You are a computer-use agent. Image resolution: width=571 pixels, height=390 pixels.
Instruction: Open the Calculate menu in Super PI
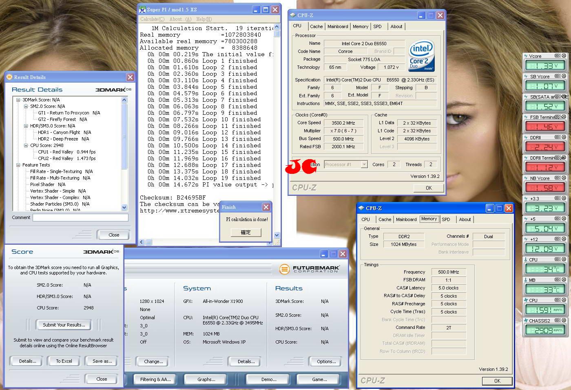tap(152, 19)
